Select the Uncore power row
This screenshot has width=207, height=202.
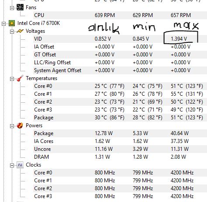120,149
